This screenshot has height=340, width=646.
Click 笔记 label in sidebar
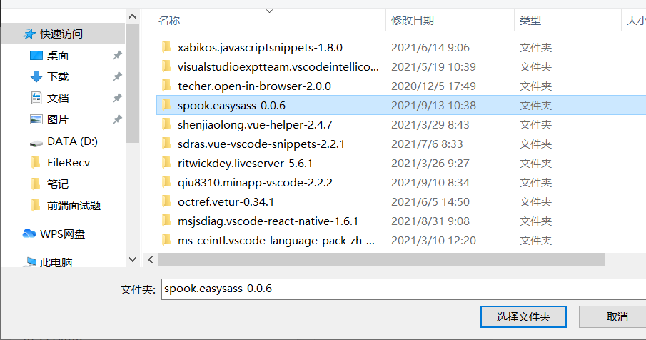pos(58,184)
